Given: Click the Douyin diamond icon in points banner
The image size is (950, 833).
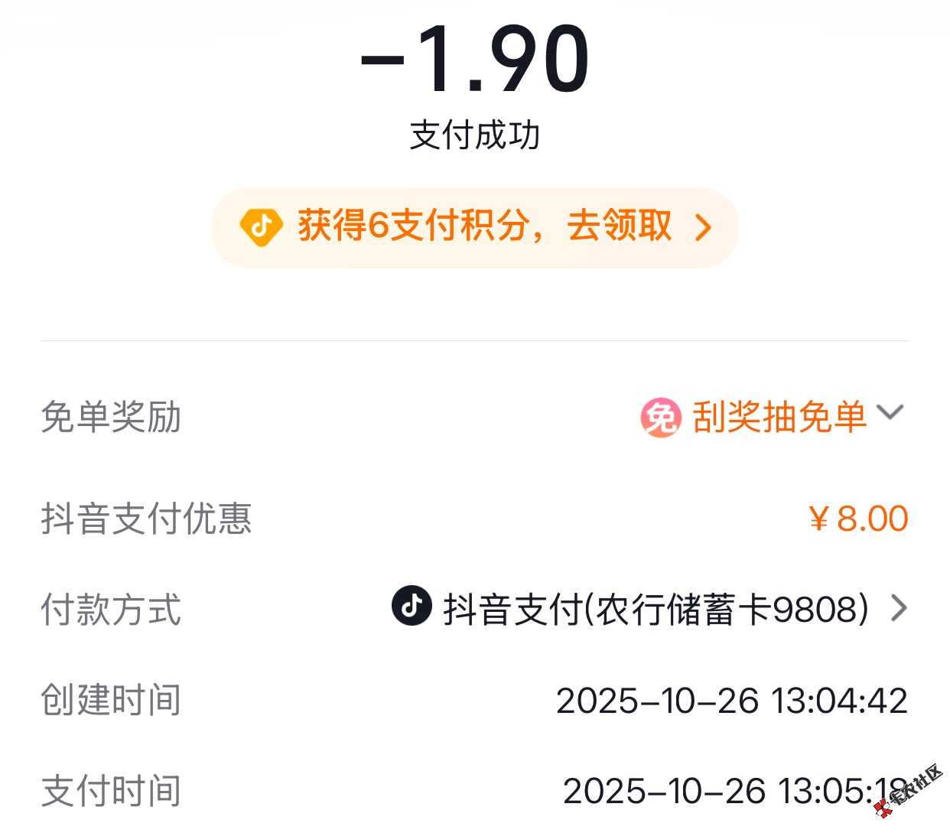Looking at the screenshot, I should 261,227.
